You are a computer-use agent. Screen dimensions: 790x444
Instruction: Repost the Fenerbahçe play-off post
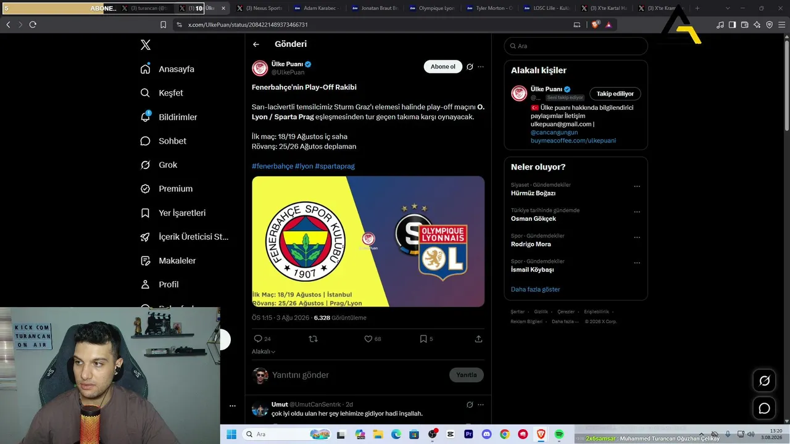click(x=313, y=339)
